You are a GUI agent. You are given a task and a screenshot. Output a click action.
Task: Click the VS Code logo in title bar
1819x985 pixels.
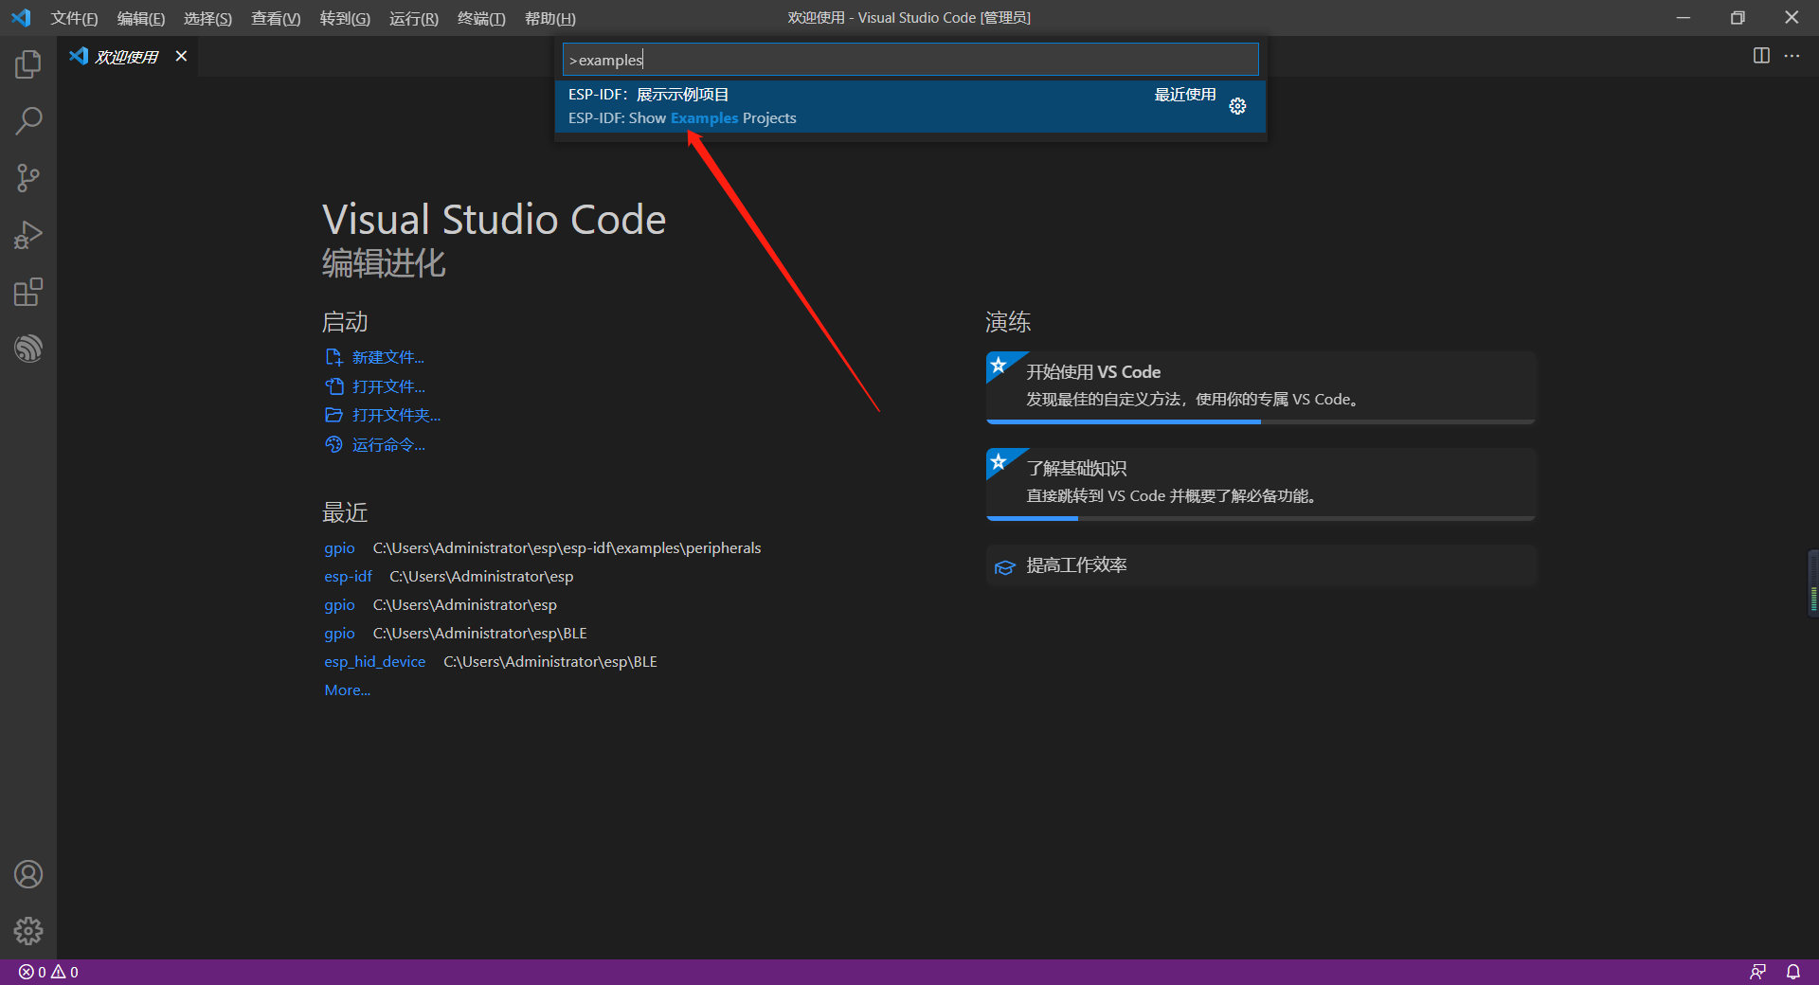point(21,18)
